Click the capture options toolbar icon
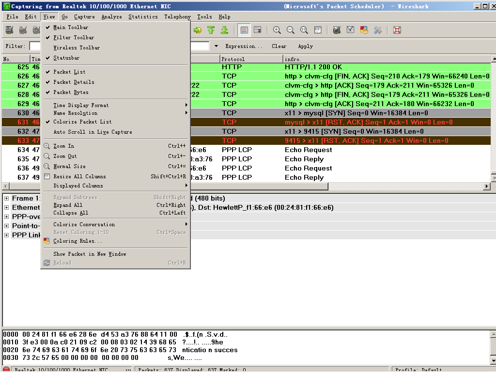 [x=23, y=30]
